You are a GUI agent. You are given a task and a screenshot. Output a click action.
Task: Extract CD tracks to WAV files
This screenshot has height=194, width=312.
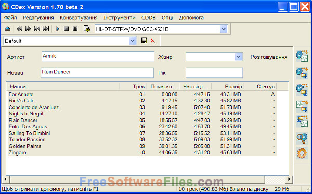(x=302, y=56)
